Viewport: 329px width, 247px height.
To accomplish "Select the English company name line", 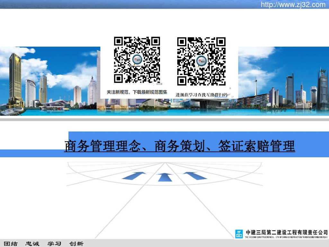I will point(286,237).
